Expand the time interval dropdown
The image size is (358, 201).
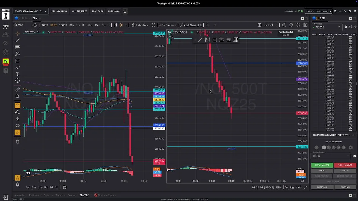(x=109, y=25)
